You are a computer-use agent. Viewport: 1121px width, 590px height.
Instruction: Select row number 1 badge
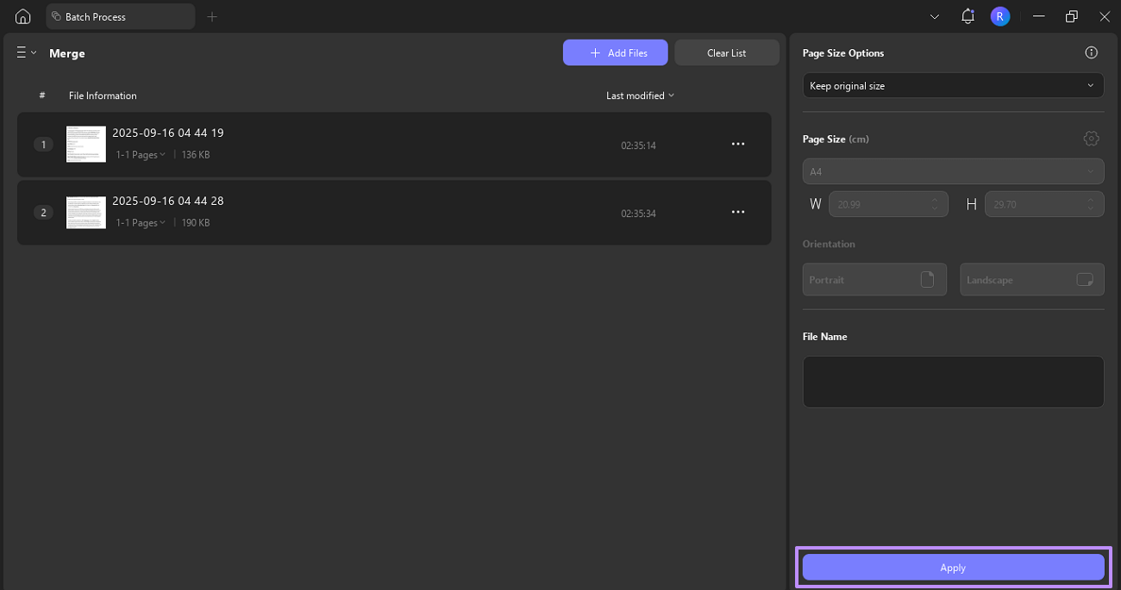tap(43, 145)
